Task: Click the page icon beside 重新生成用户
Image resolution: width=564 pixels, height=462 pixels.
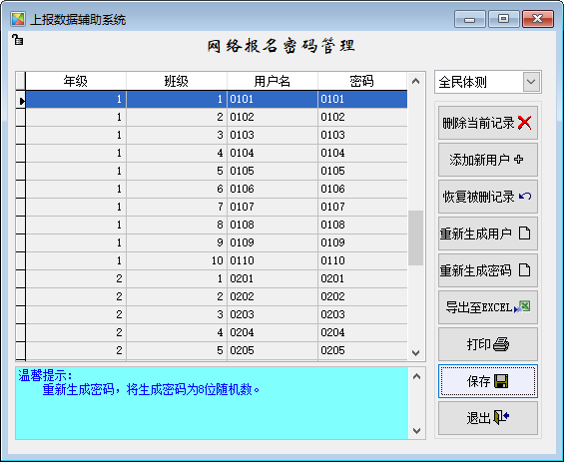Action: click(x=524, y=232)
